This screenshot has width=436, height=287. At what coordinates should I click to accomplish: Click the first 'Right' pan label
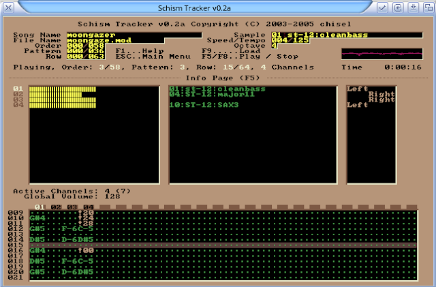(x=381, y=94)
